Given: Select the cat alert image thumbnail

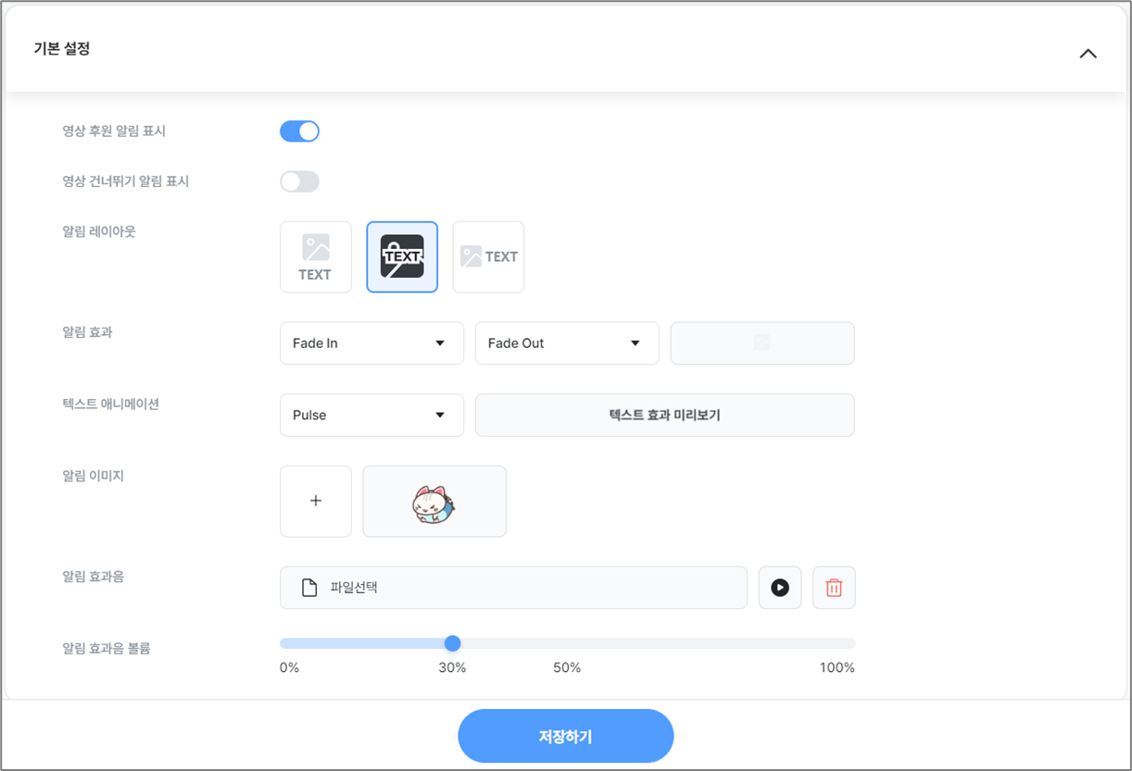Looking at the screenshot, I should [434, 502].
